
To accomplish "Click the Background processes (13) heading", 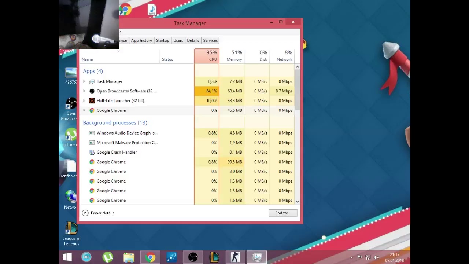I will coord(115,122).
